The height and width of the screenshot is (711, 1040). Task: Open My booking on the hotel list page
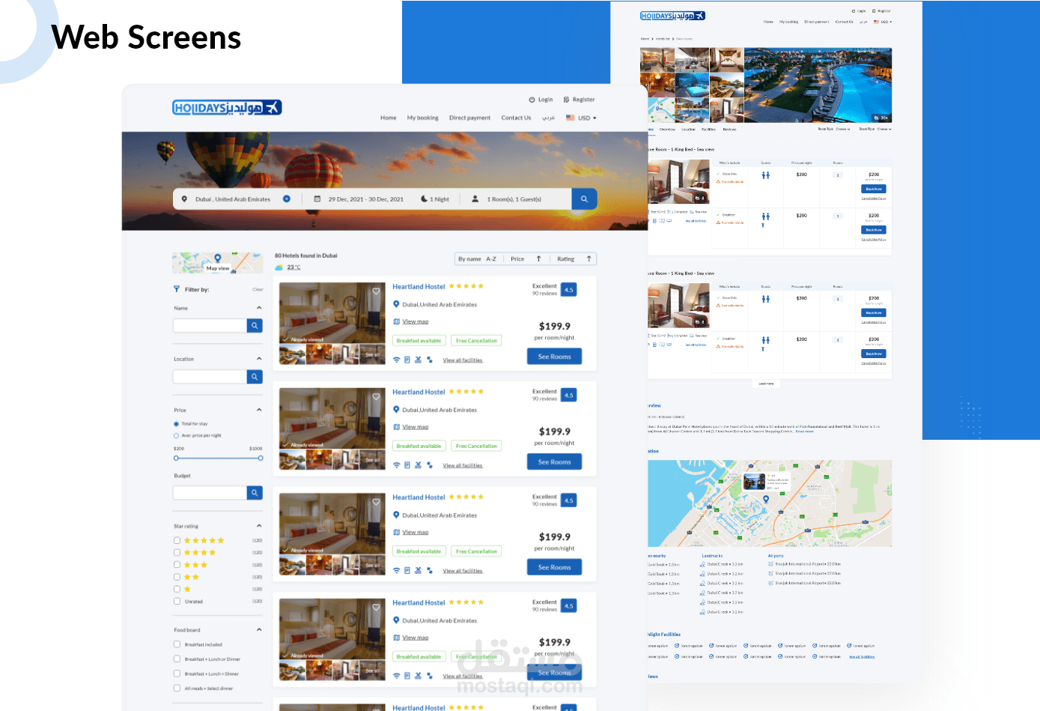(422, 118)
